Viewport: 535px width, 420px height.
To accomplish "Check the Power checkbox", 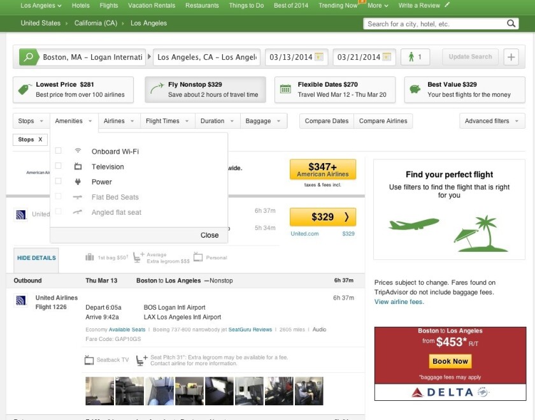I will click(x=59, y=180).
